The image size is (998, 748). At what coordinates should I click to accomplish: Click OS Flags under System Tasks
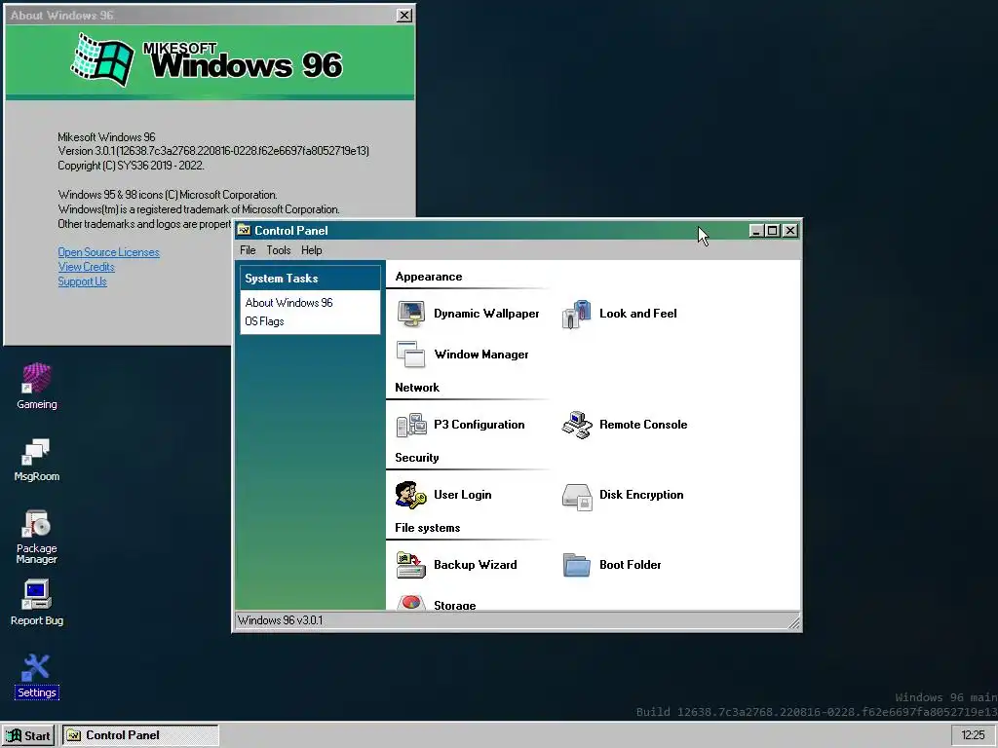[x=264, y=321]
